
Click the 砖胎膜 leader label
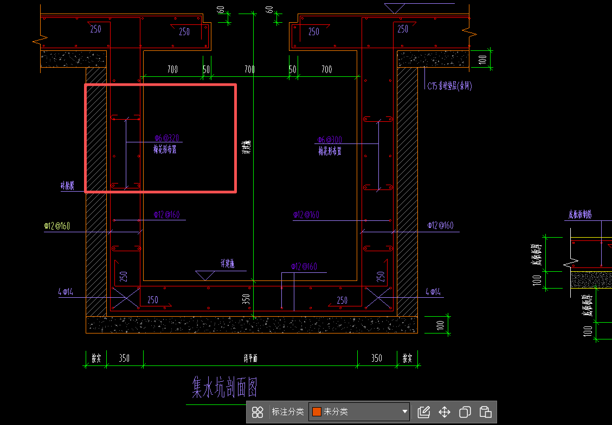[x=67, y=186]
